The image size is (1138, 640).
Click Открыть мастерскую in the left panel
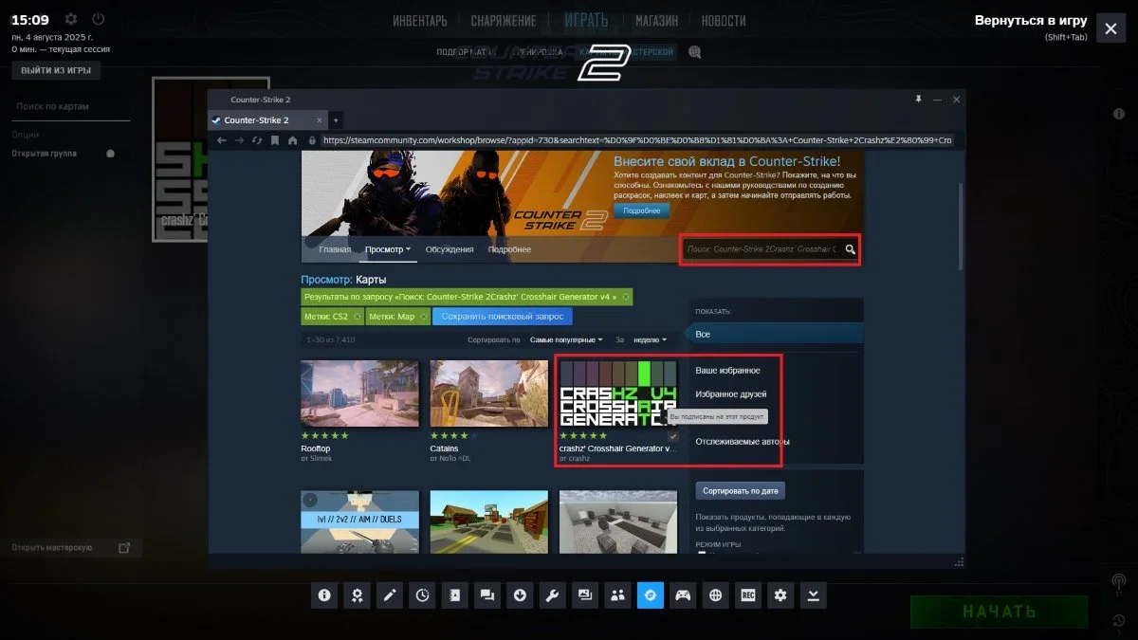pyautogui.click(x=71, y=548)
